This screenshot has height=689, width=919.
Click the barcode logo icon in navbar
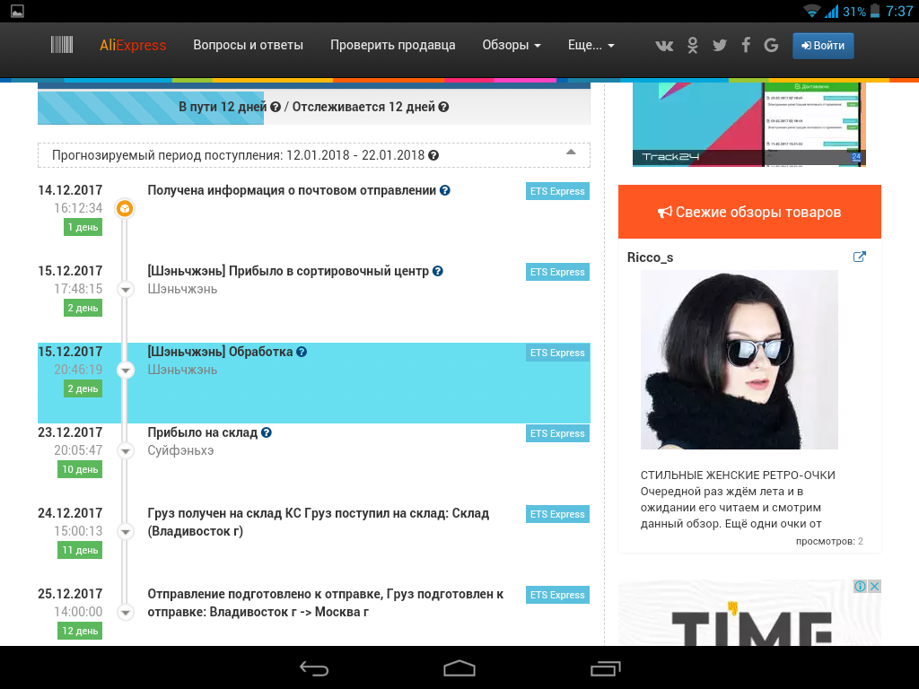click(x=62, y=45)
